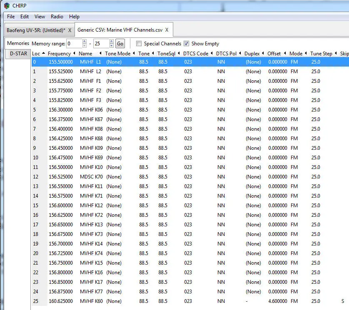The width and height of the screenshot is (349, 310).
Task: Open the View menu
Action: click(x=40, y=17)
